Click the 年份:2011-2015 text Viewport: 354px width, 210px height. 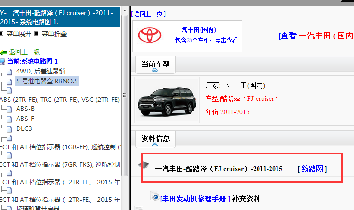[x=227, y=112]
